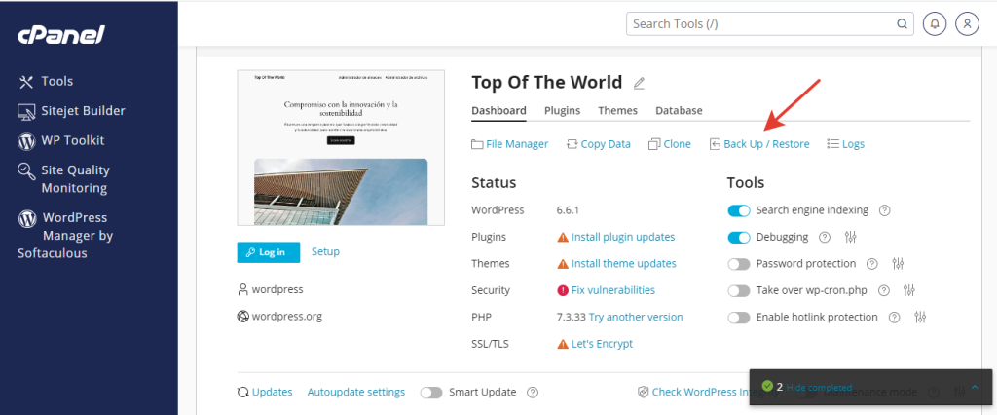Turn off the Debugging toggle
Viewport: 997px width, 415px height.
[x=739, y=237]
